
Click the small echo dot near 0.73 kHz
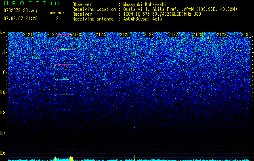pos(135,128)
